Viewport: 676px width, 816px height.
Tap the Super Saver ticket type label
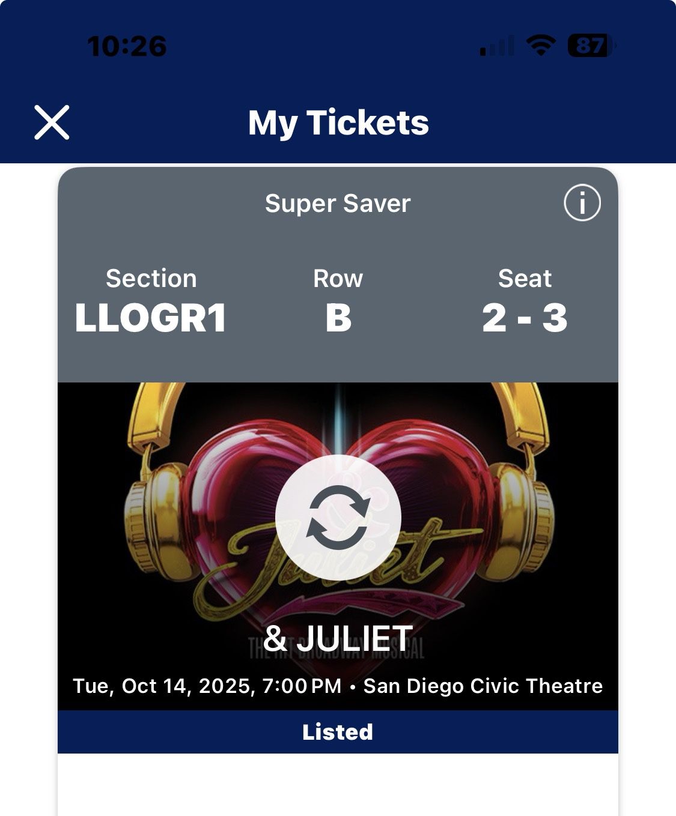[x=338, y=204]
